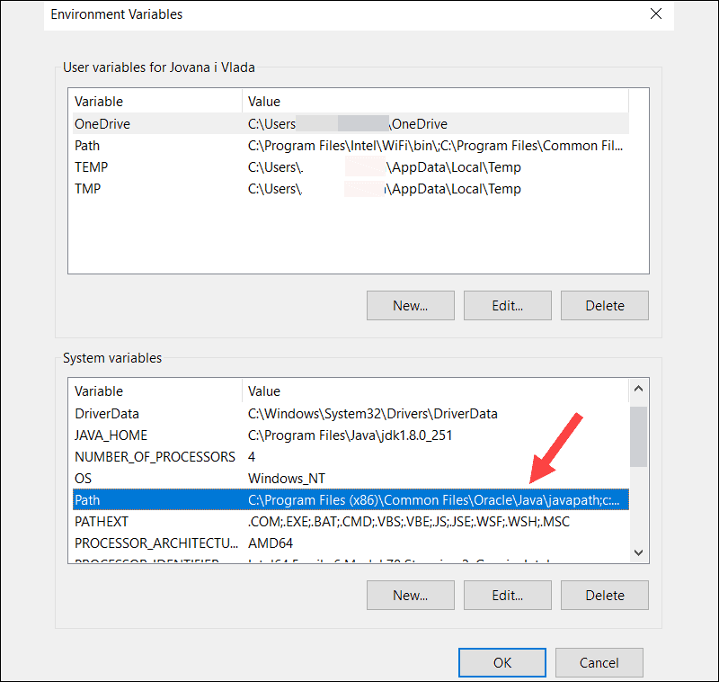
Task: Click the TEMP value AppData\Local\Temp path
Action: tap(385, 167)
